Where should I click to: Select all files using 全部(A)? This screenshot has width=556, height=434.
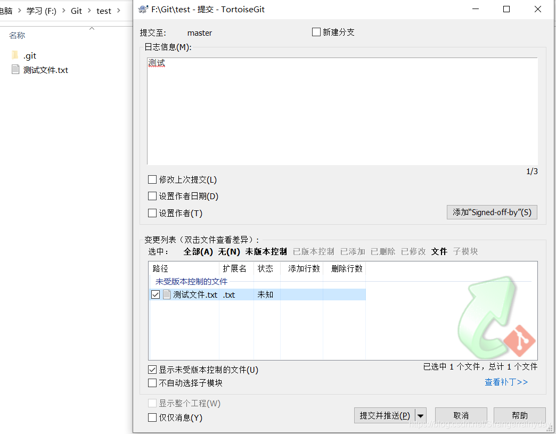(198, 251)
